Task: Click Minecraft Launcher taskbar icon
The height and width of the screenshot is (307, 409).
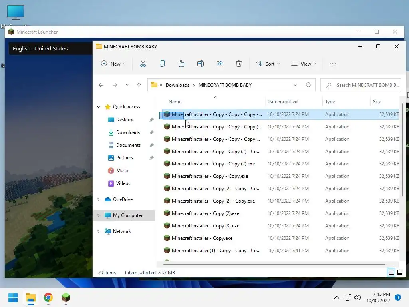Action: tap(66, 297)
